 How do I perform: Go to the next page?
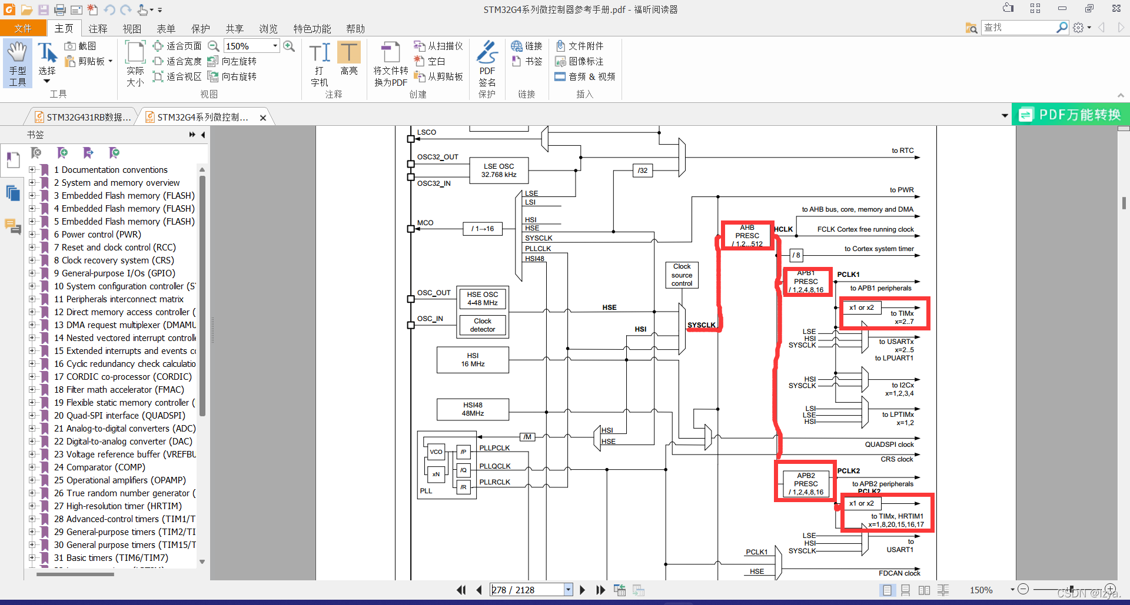click(x=582, y=590)
